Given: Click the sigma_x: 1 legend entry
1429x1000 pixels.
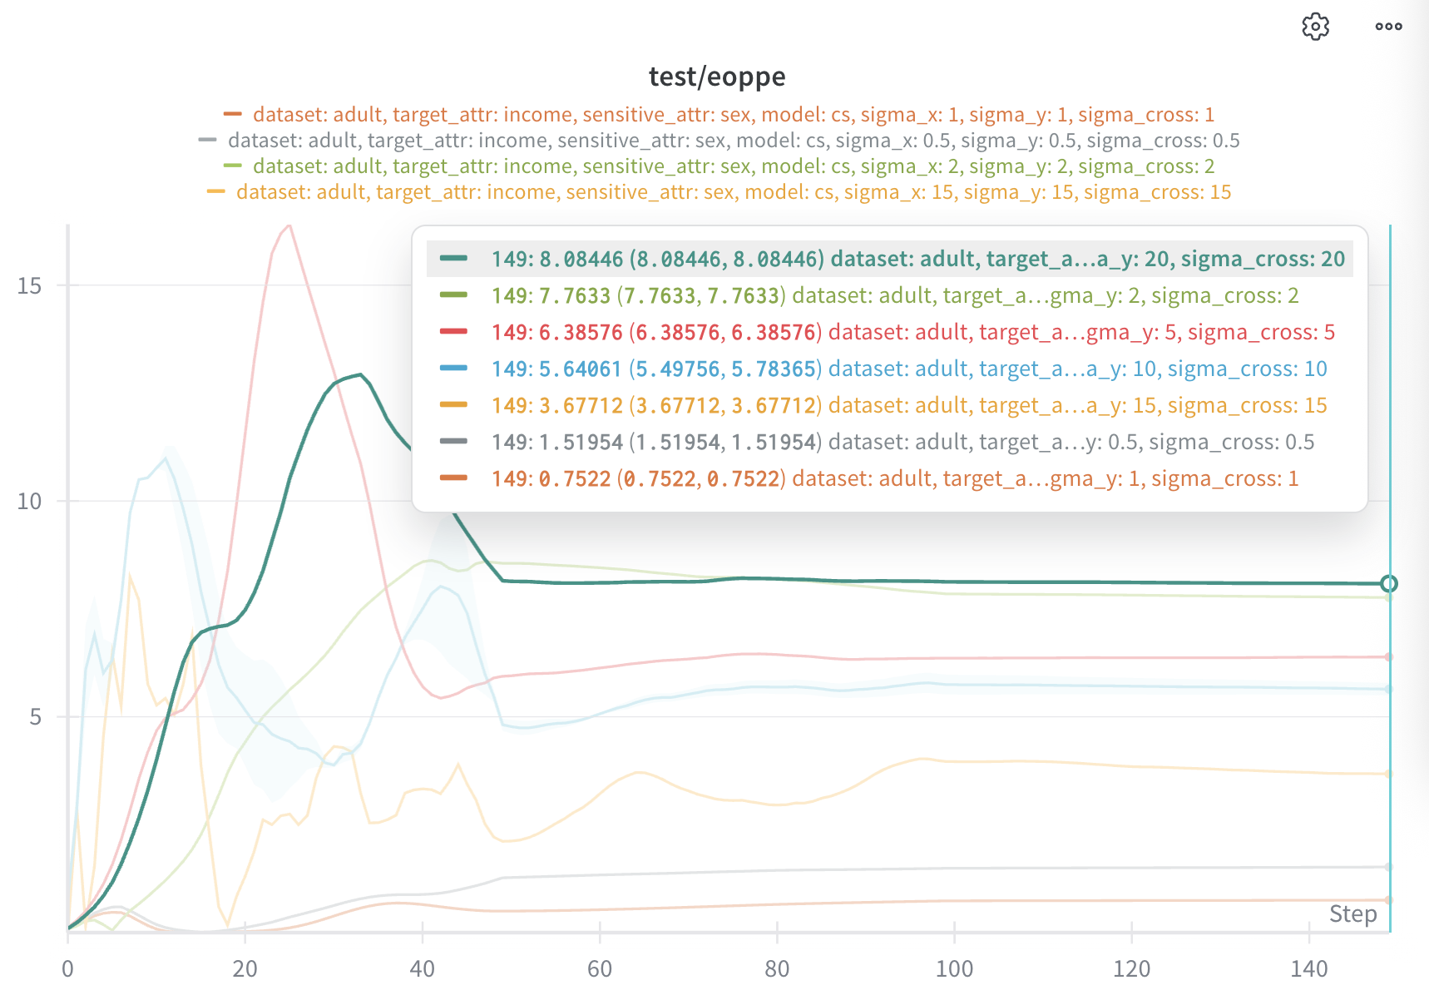Looking at the screenshot, I should pos(733,114).
